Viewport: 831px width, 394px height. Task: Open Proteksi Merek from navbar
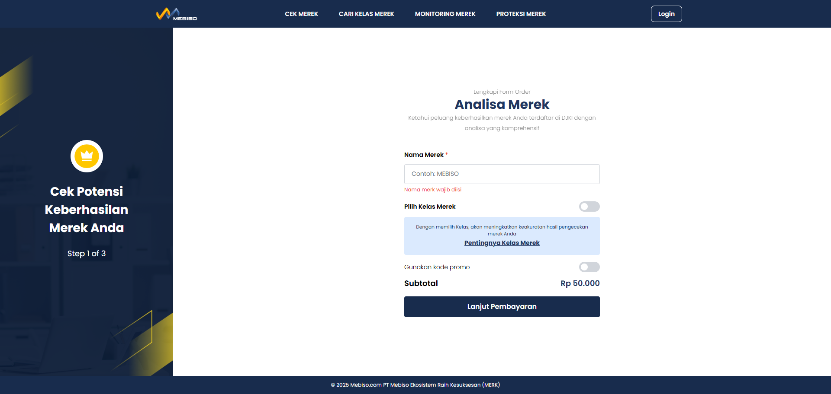pyautogui.click(x=521, y=14)
